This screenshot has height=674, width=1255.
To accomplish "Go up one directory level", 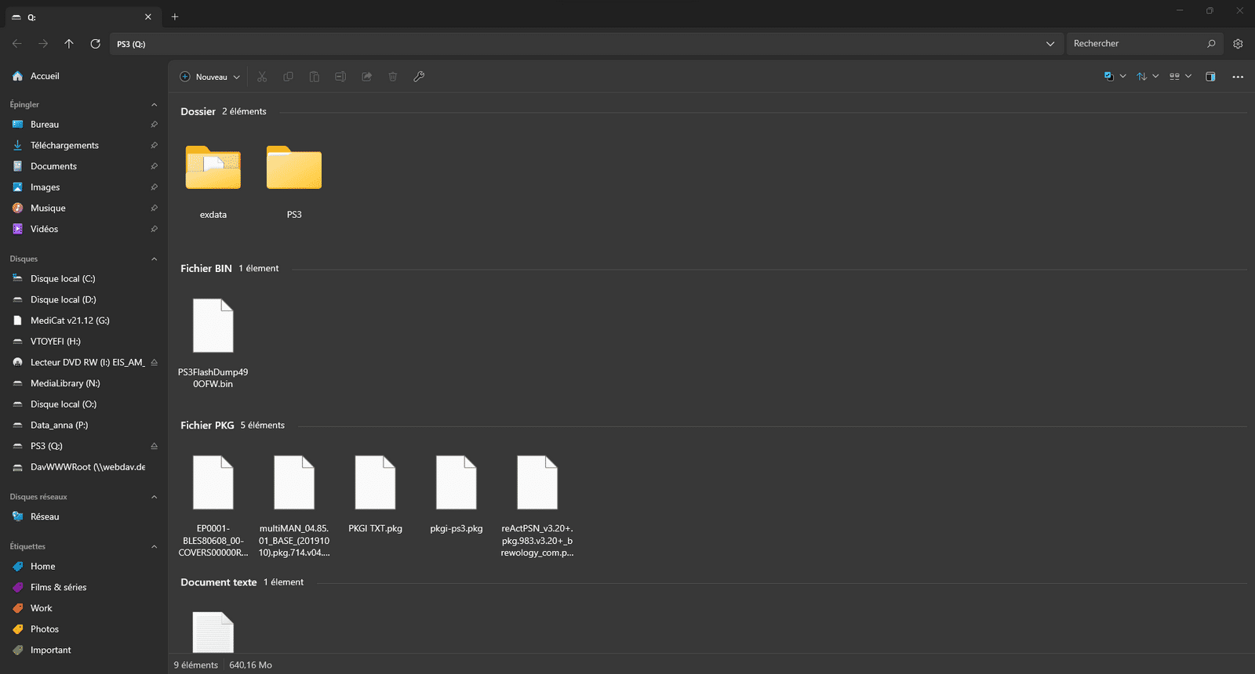I will pyautogui.click(x=69, y=44).
